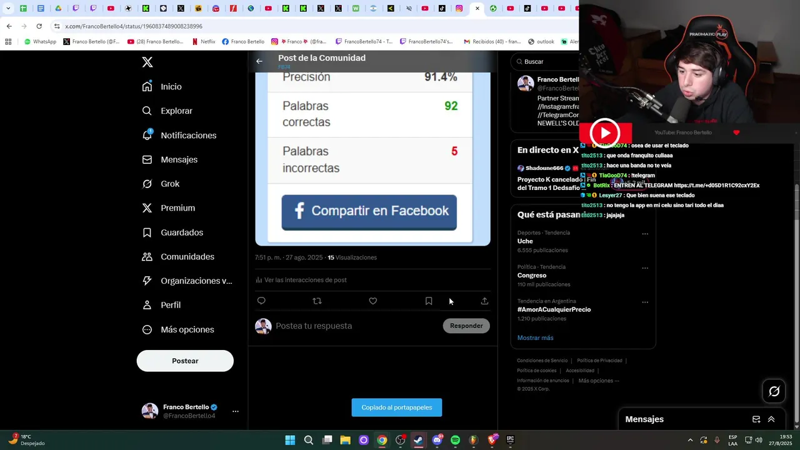Click the share upload icon on post
This screenshot has width=800, height=450.
(x=484, y=301)
